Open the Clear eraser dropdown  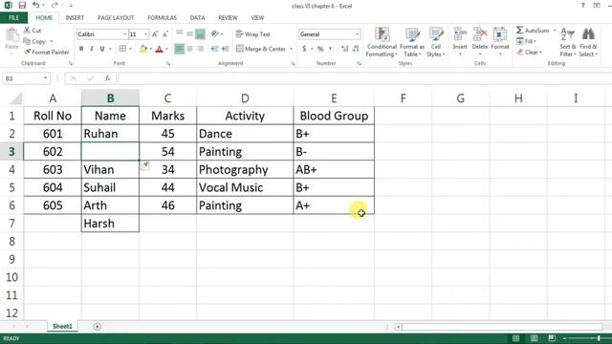(529, 52)
